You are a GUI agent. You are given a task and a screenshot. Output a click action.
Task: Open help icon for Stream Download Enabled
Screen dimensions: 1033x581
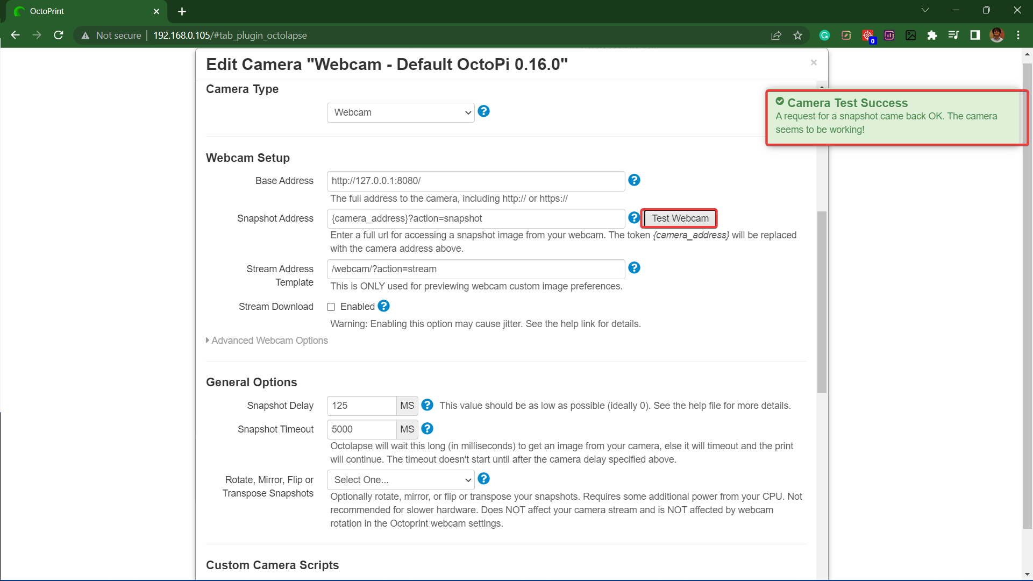383,306
